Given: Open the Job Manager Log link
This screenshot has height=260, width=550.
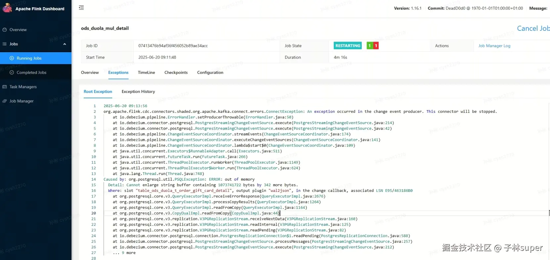Looking at the screenshot, I should point(494,46).
